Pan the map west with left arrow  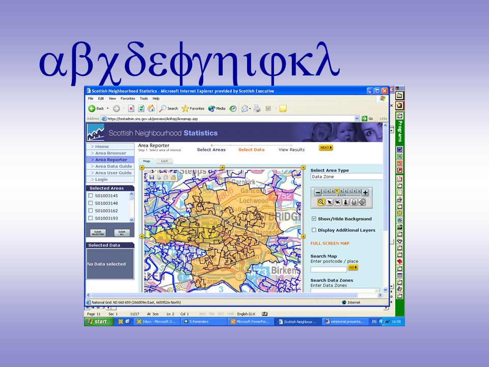(142, 237)
